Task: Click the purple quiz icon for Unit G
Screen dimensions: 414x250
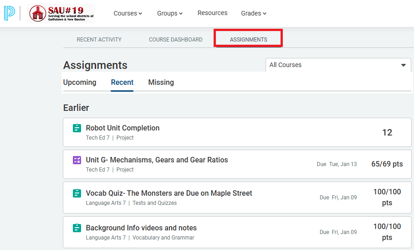Action: tap(77, 160)
